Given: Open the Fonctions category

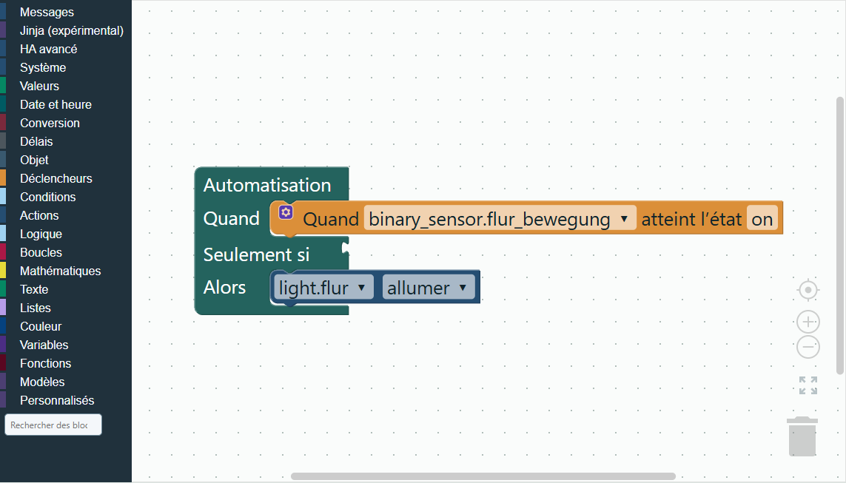Looking at the screenshot, I should 66,363.
